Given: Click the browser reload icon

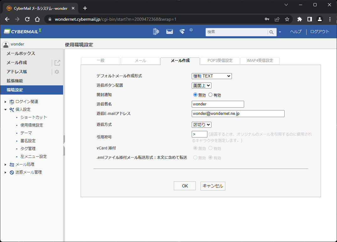Looking at the screenshot, I should [x=27, y=19].
